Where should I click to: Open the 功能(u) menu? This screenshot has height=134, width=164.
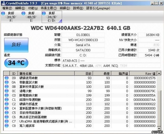(x=33, y=8)
